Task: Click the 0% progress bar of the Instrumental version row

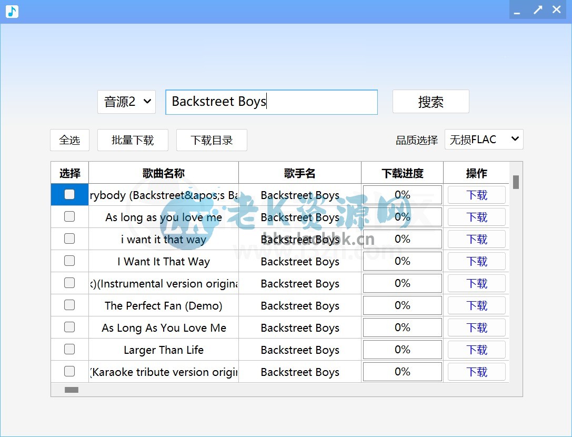Action: pyautogui.click(x=403, y=283)
